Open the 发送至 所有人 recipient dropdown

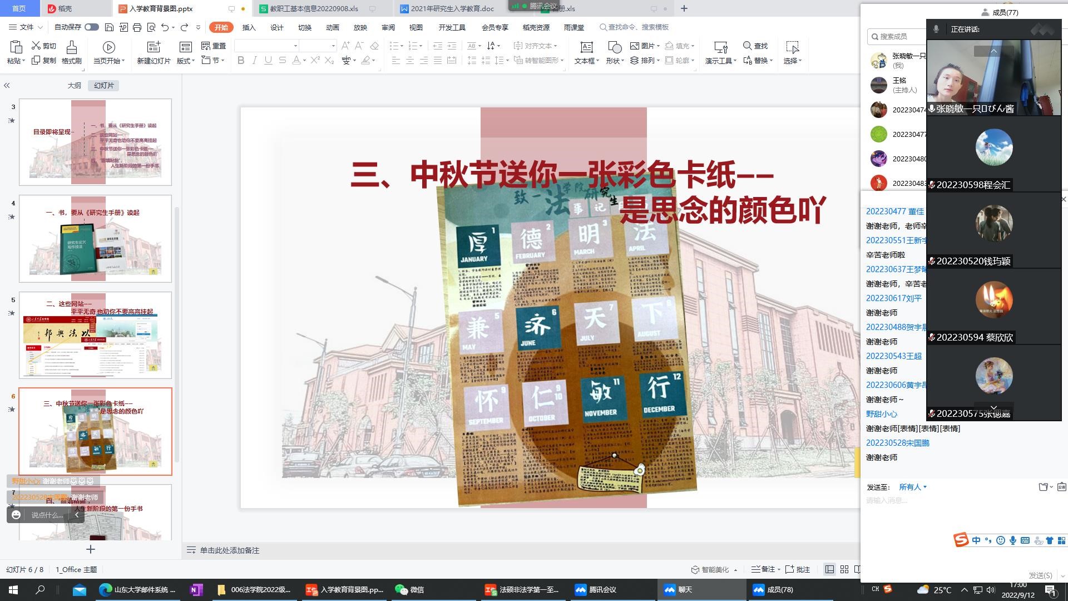tap(913, 487)
